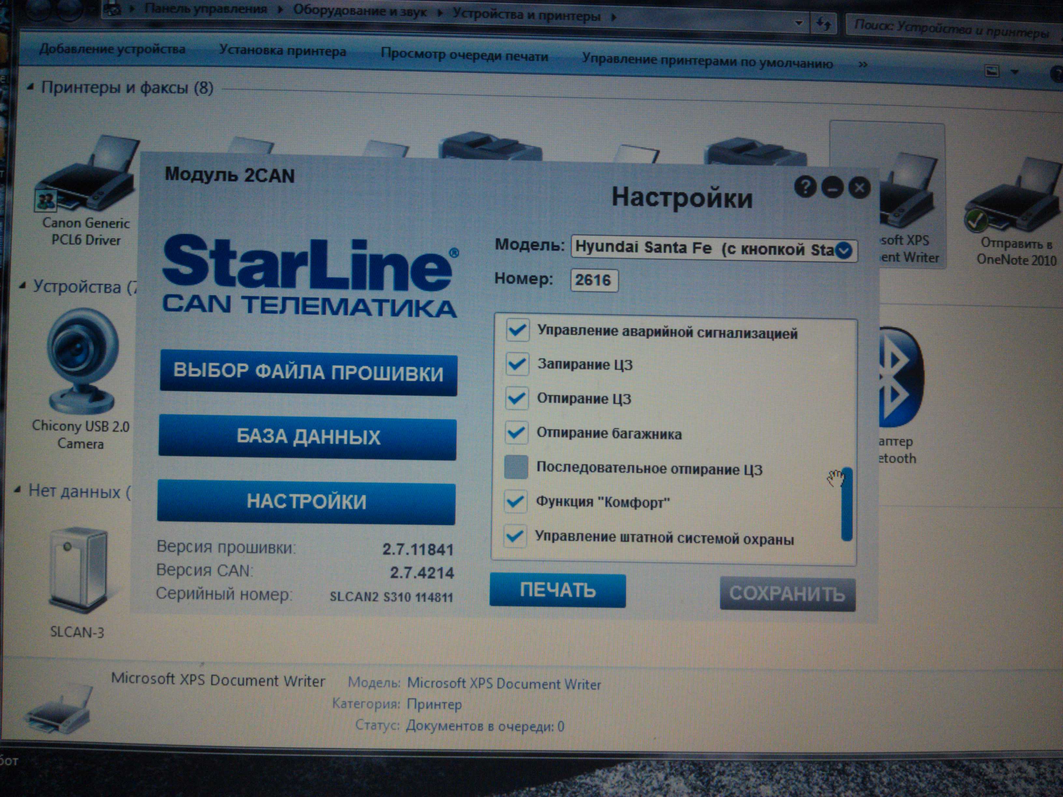Click the help question mark icon
1063x797 pixels.
(x=805, y=187)
